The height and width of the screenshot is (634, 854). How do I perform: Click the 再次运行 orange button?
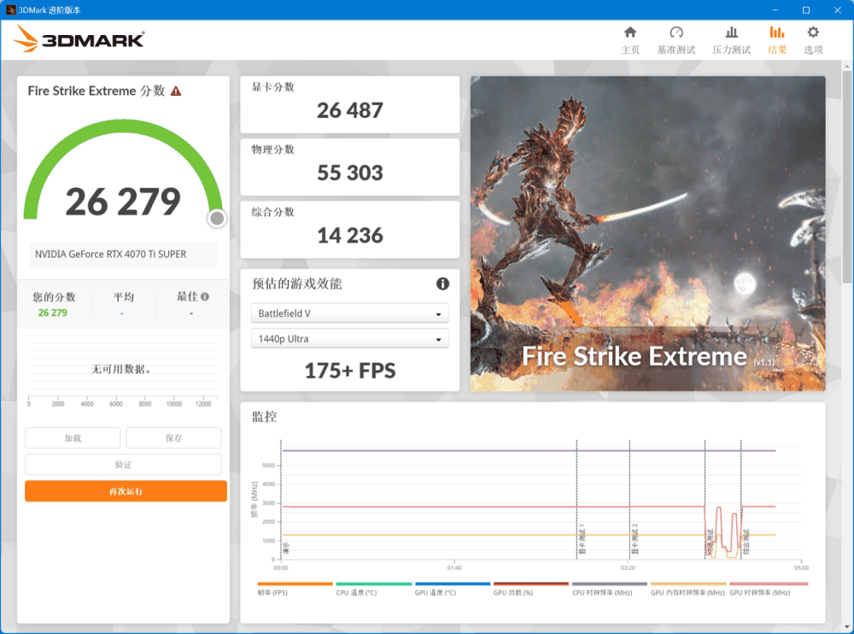tap(125, 490)
